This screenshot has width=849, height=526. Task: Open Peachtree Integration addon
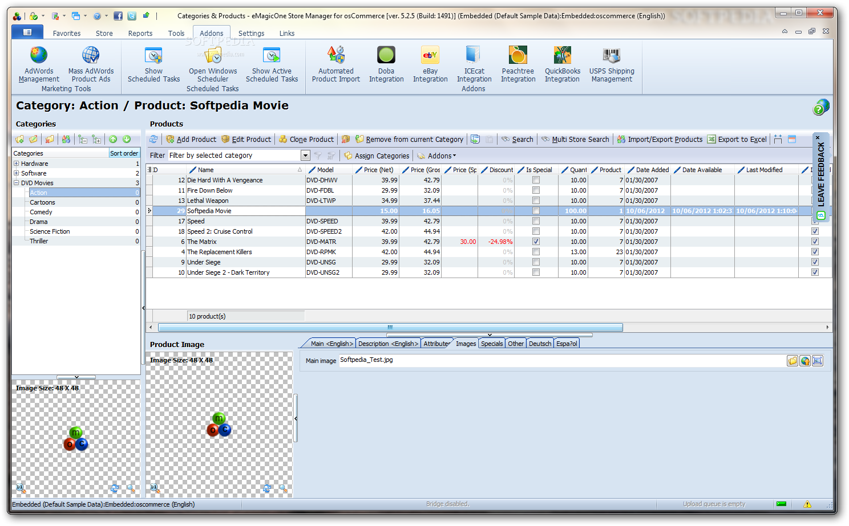tap(518, 64)
